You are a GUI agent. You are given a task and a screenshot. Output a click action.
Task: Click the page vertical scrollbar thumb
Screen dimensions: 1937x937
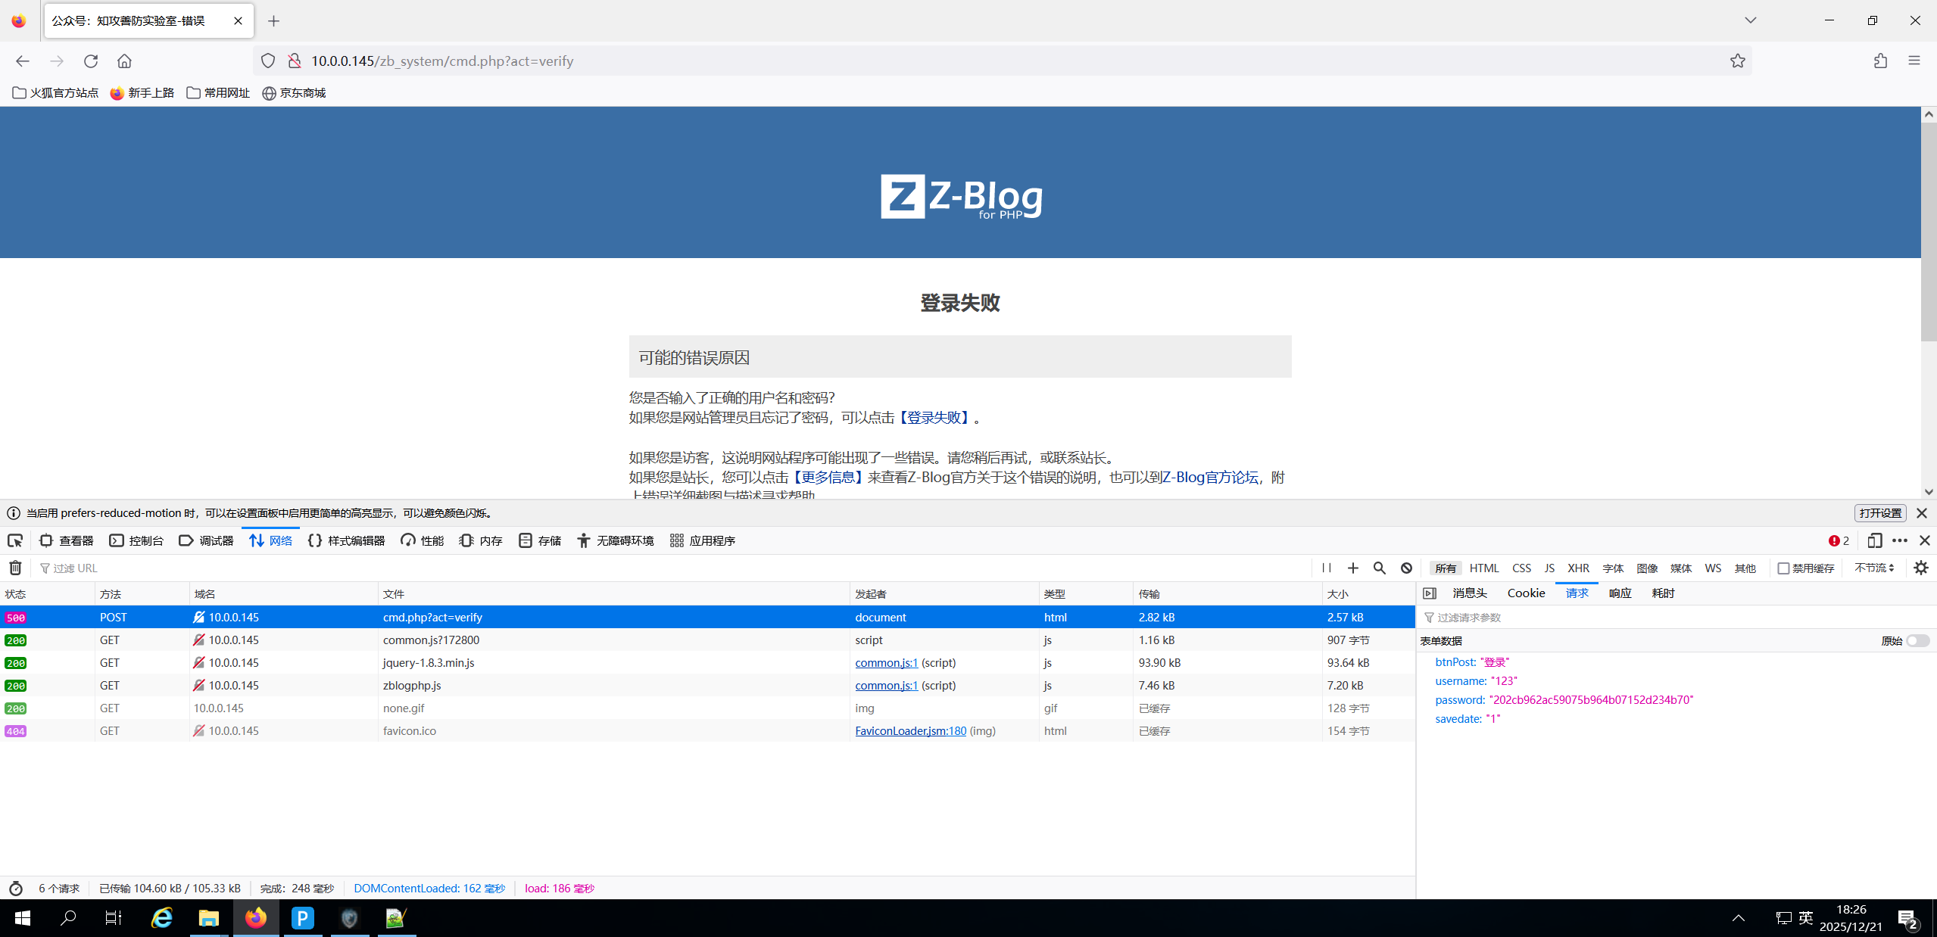1929,231
